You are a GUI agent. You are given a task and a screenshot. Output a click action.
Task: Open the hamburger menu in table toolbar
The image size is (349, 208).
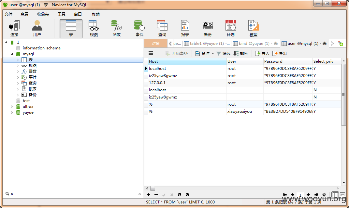151,53
